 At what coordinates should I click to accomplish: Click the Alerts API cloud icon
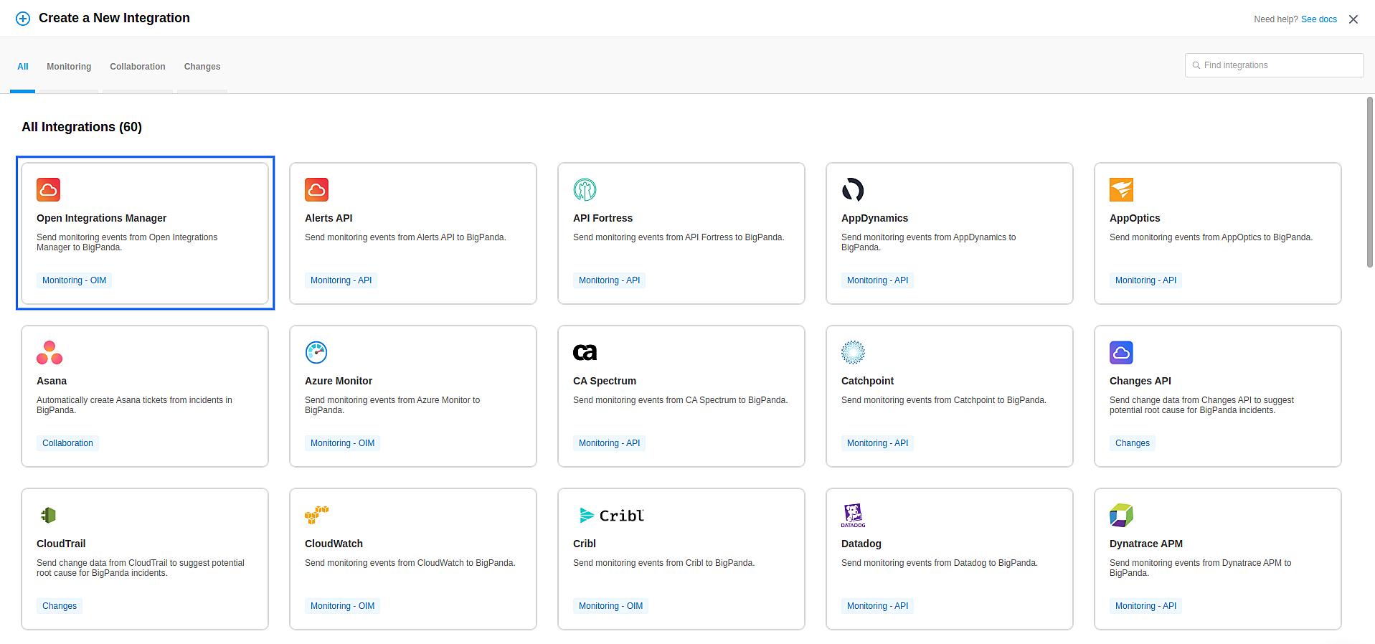(316, 189)
